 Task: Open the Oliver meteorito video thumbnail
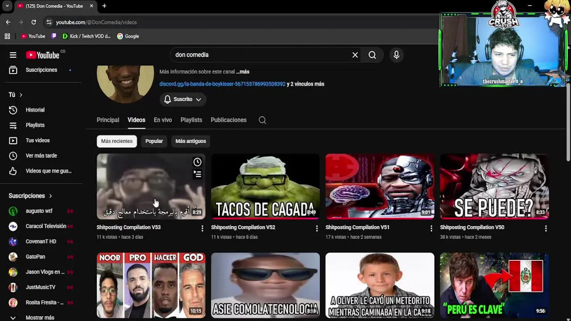380,285
